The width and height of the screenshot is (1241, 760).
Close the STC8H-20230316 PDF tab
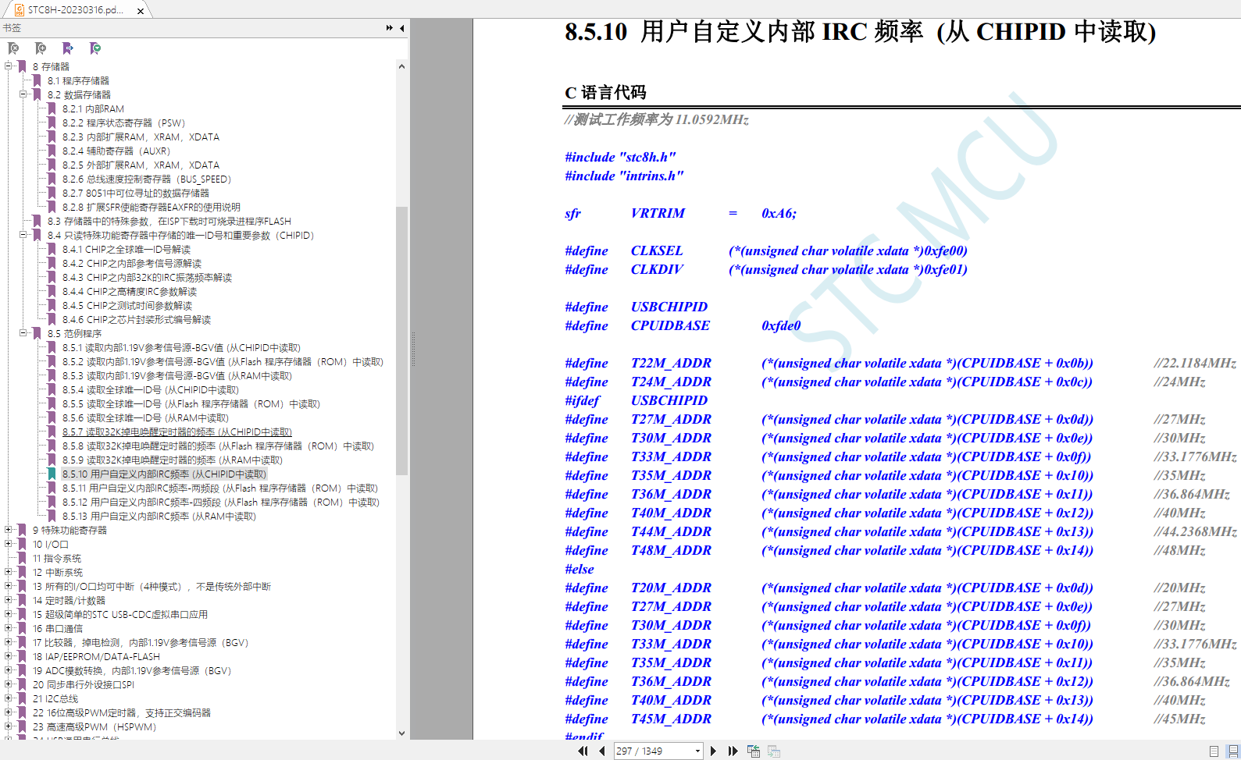[x=141, y=11]
